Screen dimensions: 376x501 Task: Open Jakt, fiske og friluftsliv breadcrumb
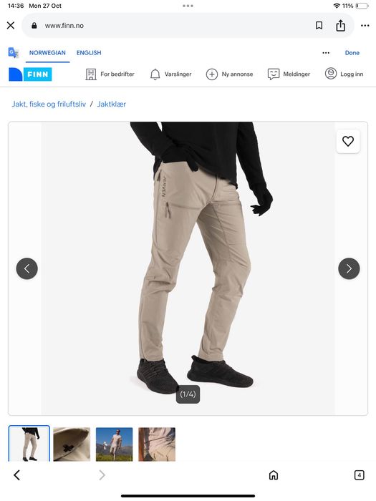click(49, 104)
